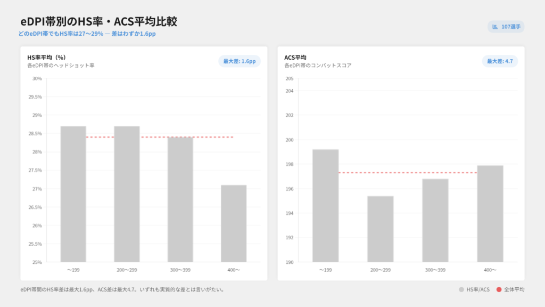Click the red 全体平均 legend dot

499,289
